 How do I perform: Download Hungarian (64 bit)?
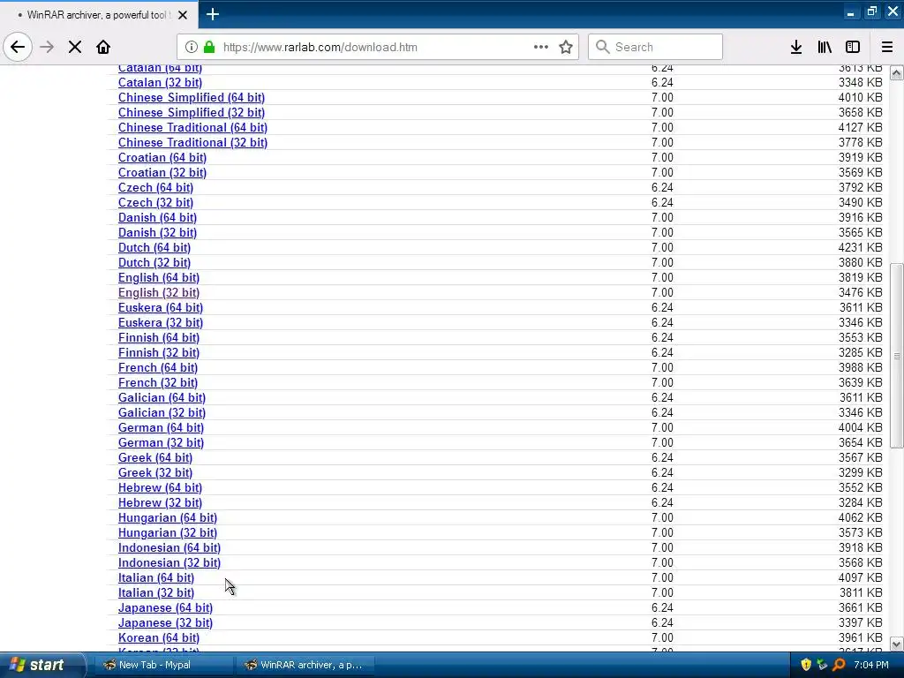point(168,517)
